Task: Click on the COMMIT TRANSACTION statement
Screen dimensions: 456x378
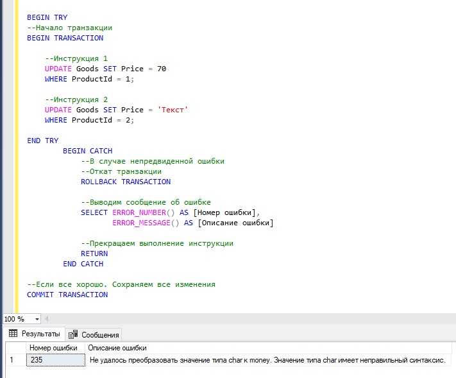Action: (67, 295)
